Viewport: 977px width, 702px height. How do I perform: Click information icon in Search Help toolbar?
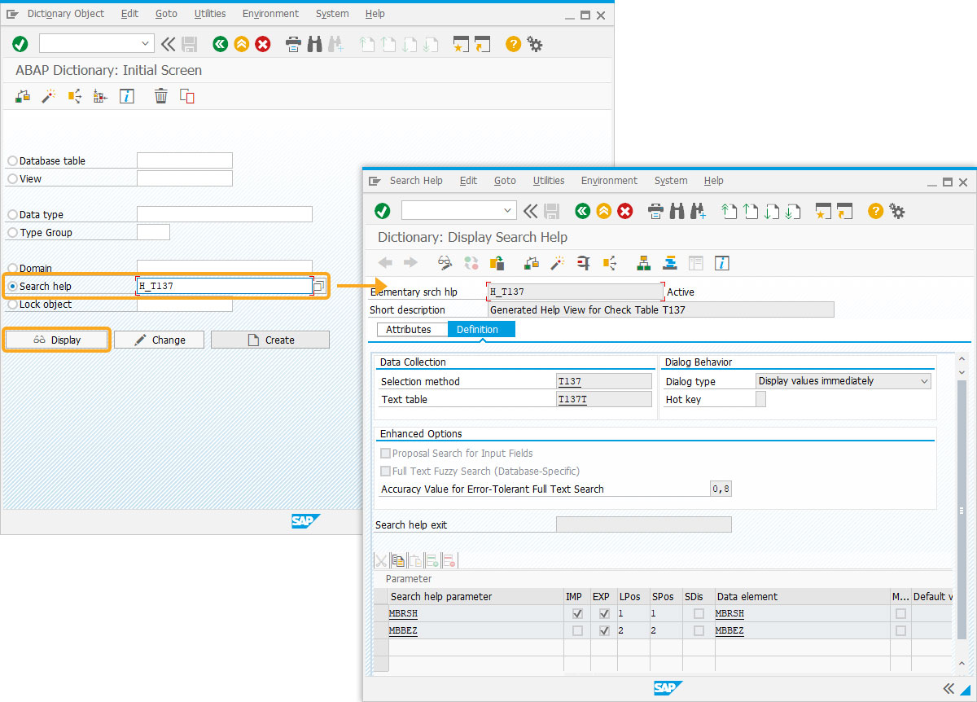tap(721, 262)
